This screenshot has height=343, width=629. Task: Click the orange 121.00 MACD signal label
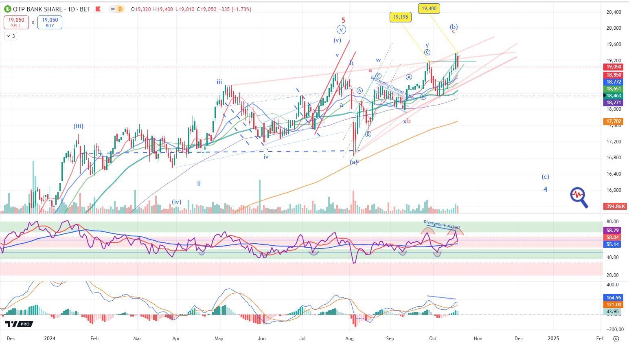(x=614, y=305)
